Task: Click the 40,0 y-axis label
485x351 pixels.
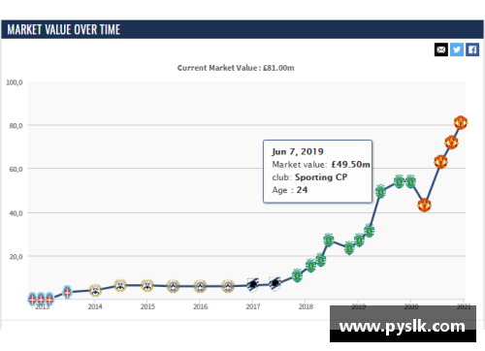Action: pyautogui.click(x=16, y=213)
